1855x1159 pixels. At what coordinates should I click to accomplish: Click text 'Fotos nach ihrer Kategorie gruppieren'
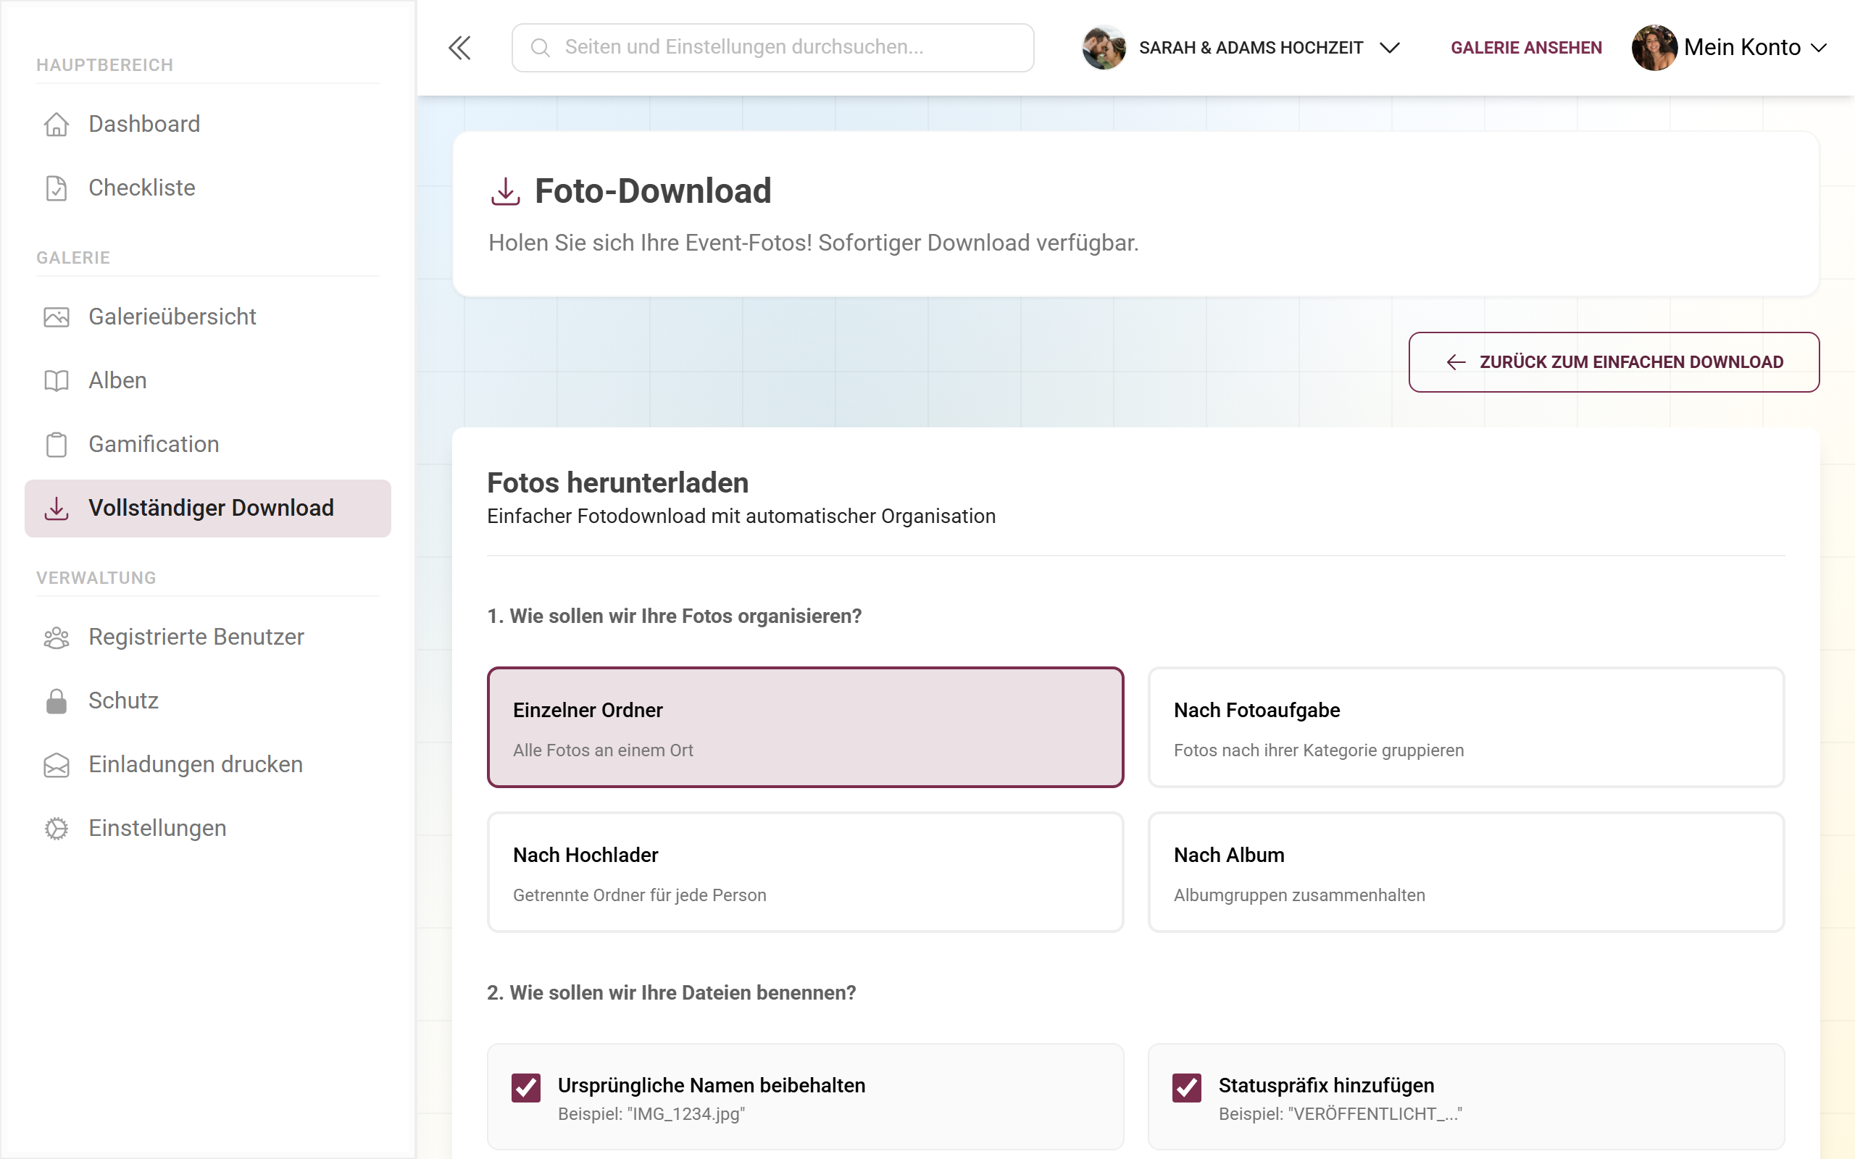1319,750
